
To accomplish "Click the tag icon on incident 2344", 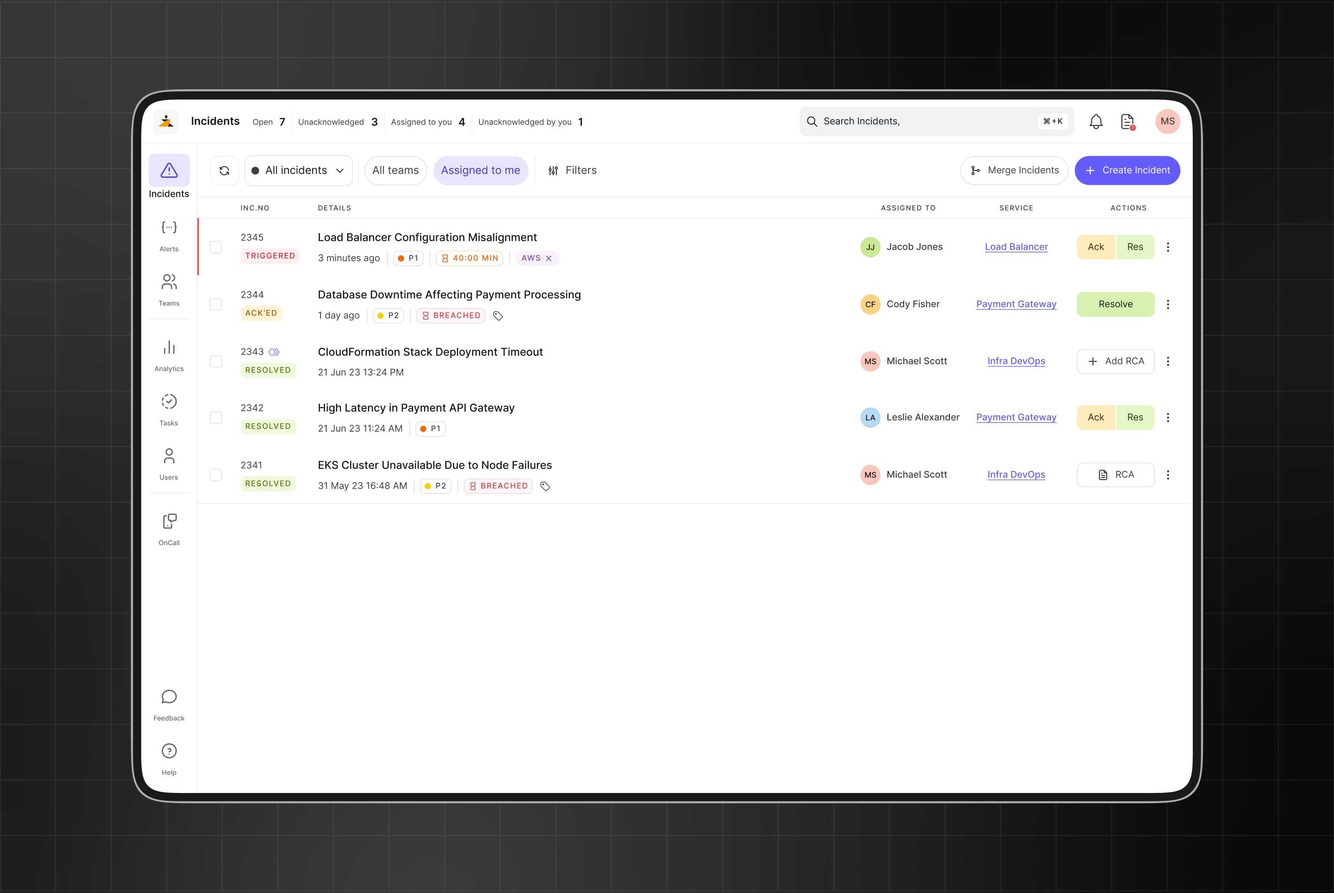I will click(498, 315).
